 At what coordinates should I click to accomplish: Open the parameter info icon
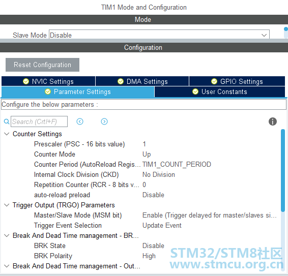click(273, 121)
